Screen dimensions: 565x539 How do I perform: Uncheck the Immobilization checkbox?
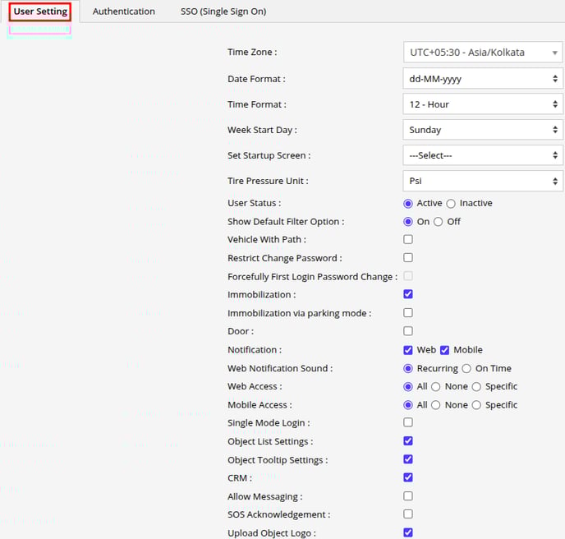pos(408,294)
